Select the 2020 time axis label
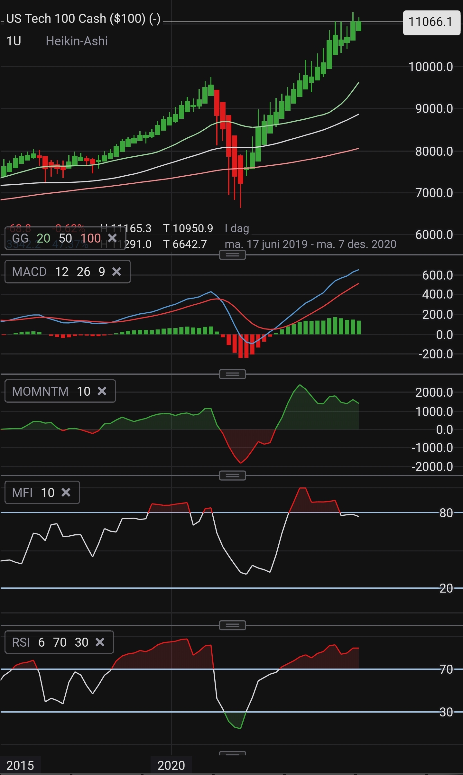The width and height of the screenshot is (463, 775). 171,765
